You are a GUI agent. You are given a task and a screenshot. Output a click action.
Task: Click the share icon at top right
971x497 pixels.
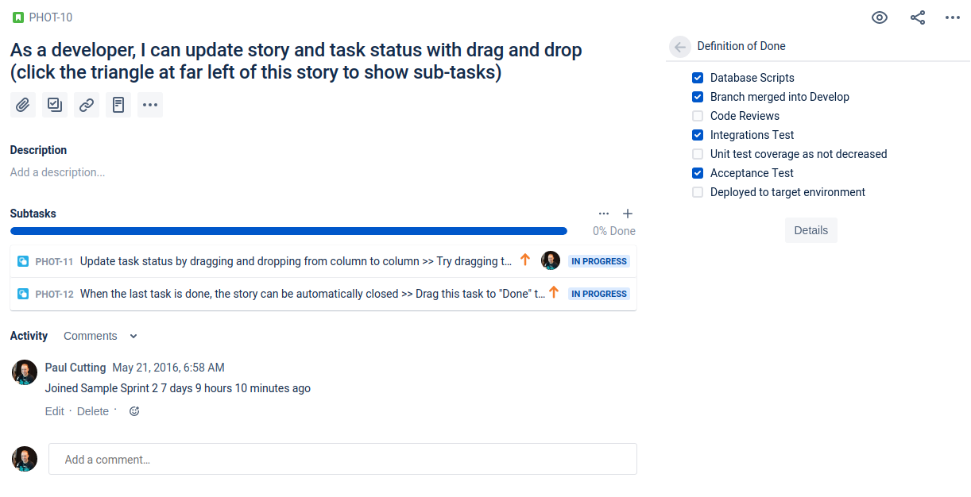(x=918, y=17)
